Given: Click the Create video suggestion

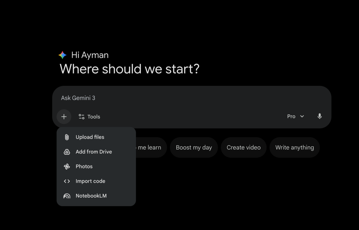Looking at the screenshot, I should tap(243, 147).
